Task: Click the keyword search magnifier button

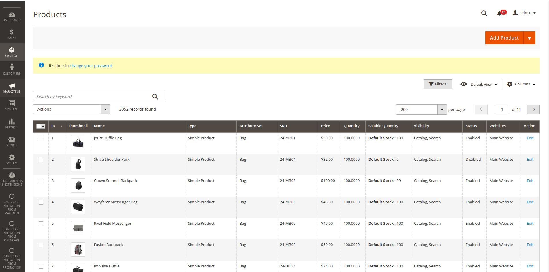Action: tap(155, 97)
